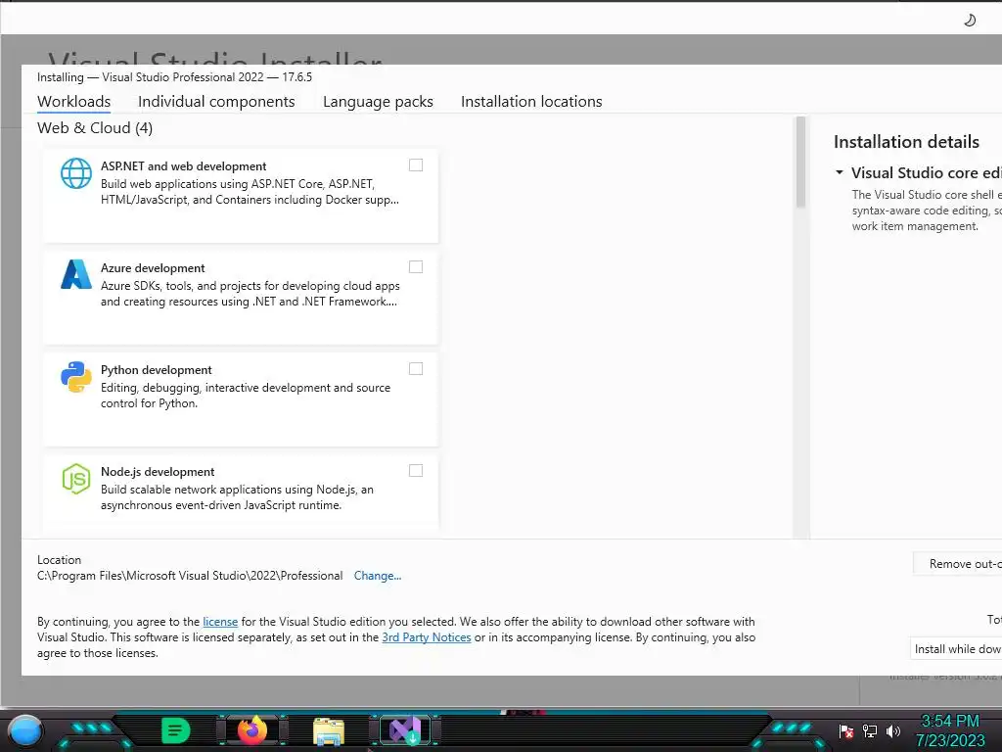Screen dimensions: 1002x752
Task: Click the 7/23/2023 date on taskbar
Action: pos(950,741)
